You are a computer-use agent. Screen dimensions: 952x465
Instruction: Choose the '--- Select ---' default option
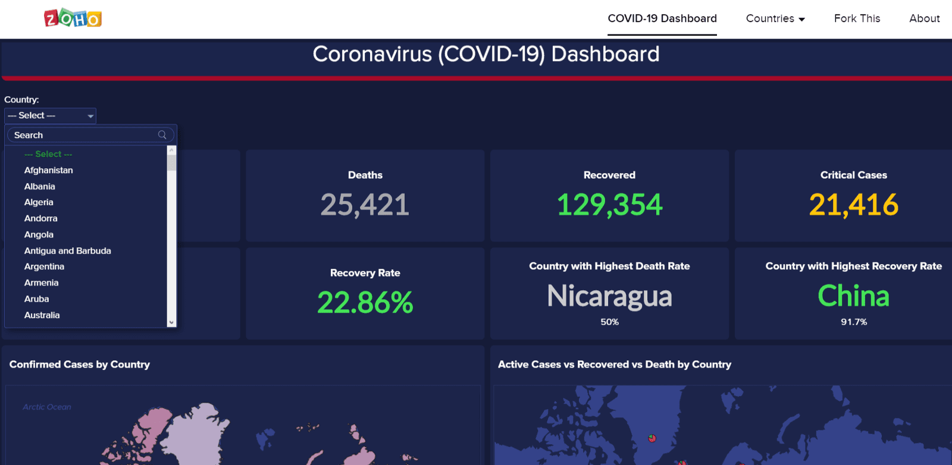coord(48,154)
